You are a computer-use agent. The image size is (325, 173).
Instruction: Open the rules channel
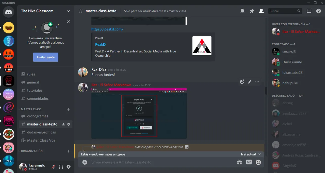46,74
